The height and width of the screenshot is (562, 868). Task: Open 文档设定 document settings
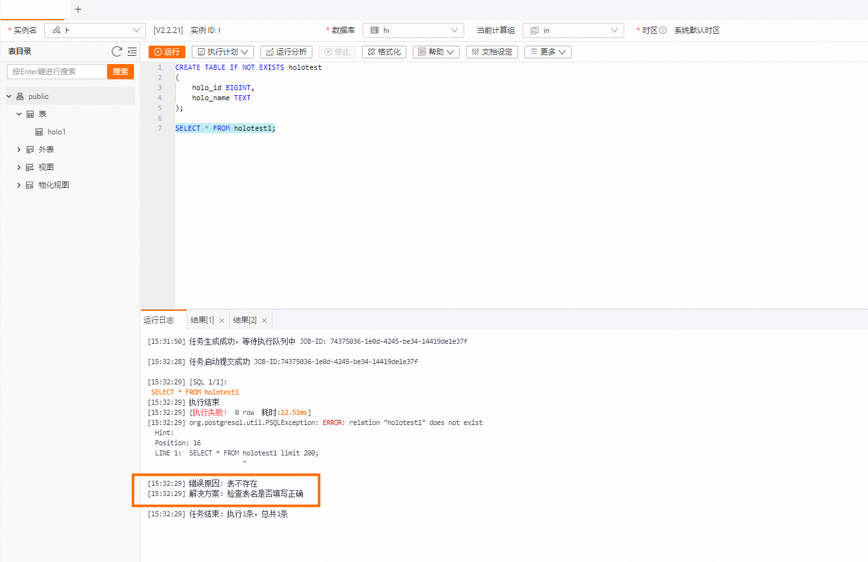pos(492,52)
